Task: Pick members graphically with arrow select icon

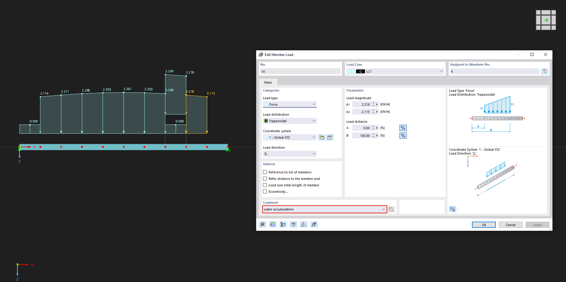Action: [544, 71]
